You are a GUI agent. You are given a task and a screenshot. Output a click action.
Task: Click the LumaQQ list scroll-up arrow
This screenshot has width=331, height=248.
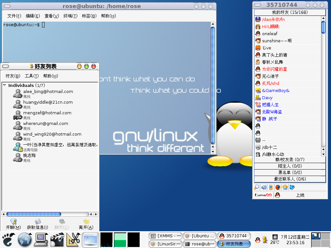click(323, 18)
